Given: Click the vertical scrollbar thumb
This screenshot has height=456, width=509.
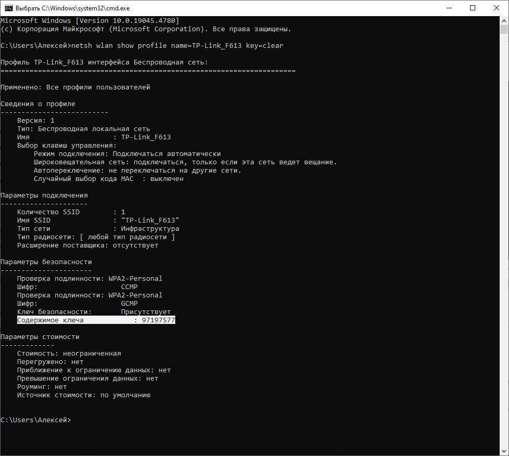Looking at the screenshot, I should coord(504,29).
